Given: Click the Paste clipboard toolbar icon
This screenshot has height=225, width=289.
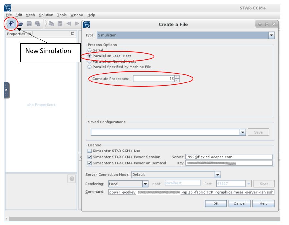Looking at the screenshot, I should [60, 23].
